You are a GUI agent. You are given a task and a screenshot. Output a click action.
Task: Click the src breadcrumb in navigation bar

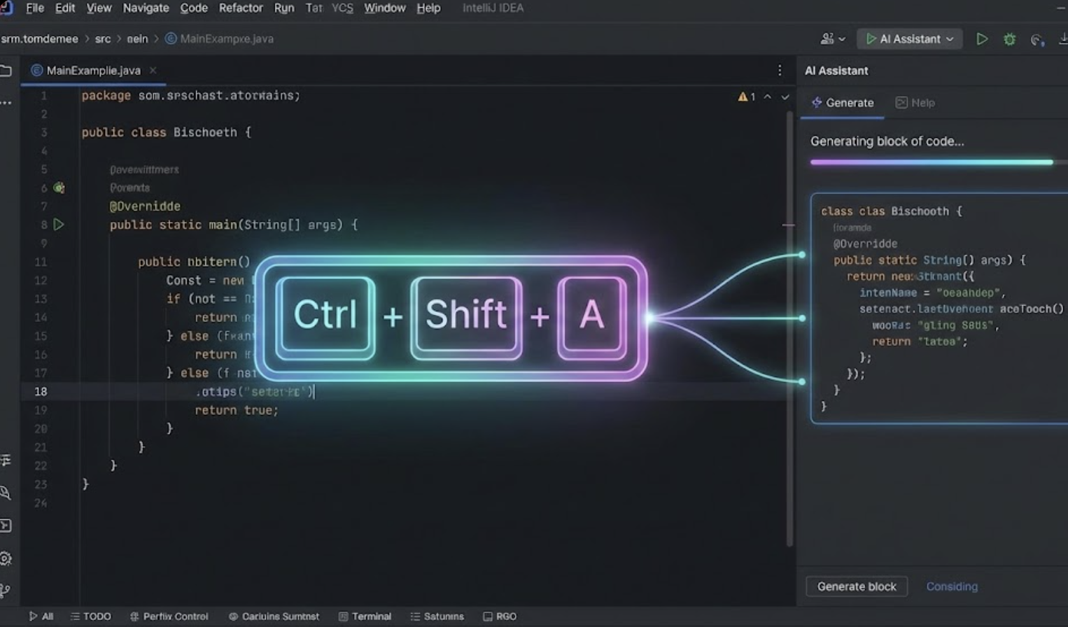coord(103,39)
